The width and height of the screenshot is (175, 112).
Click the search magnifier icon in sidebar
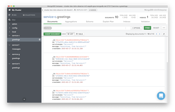[x=9, y=20]
